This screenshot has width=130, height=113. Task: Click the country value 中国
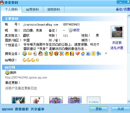point(26,40)
